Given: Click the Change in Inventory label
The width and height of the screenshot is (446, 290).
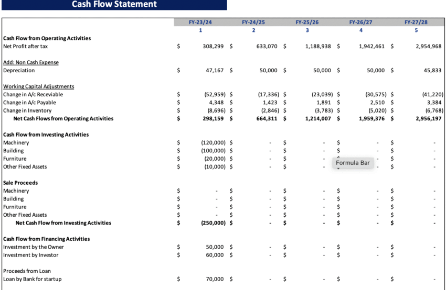Looking at the screenshot, I should (x=27, y=110).
